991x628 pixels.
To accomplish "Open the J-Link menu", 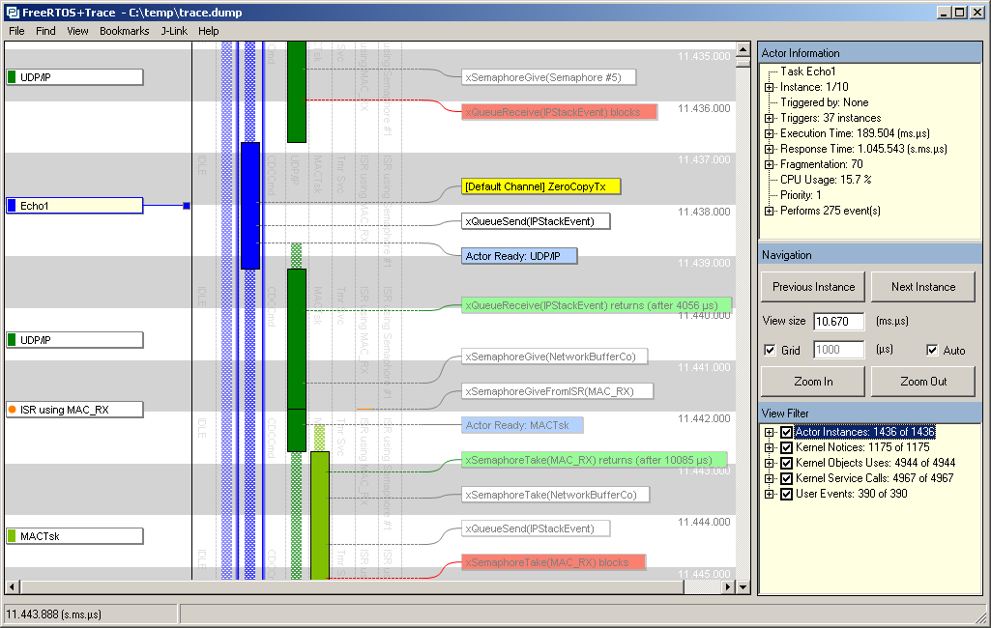I will tap(174, 31).
